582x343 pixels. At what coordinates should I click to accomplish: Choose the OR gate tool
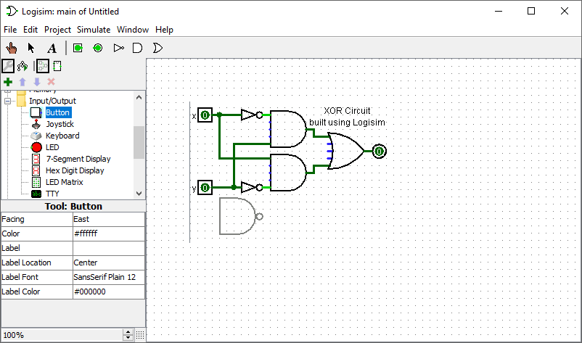[x=157, y=48]
